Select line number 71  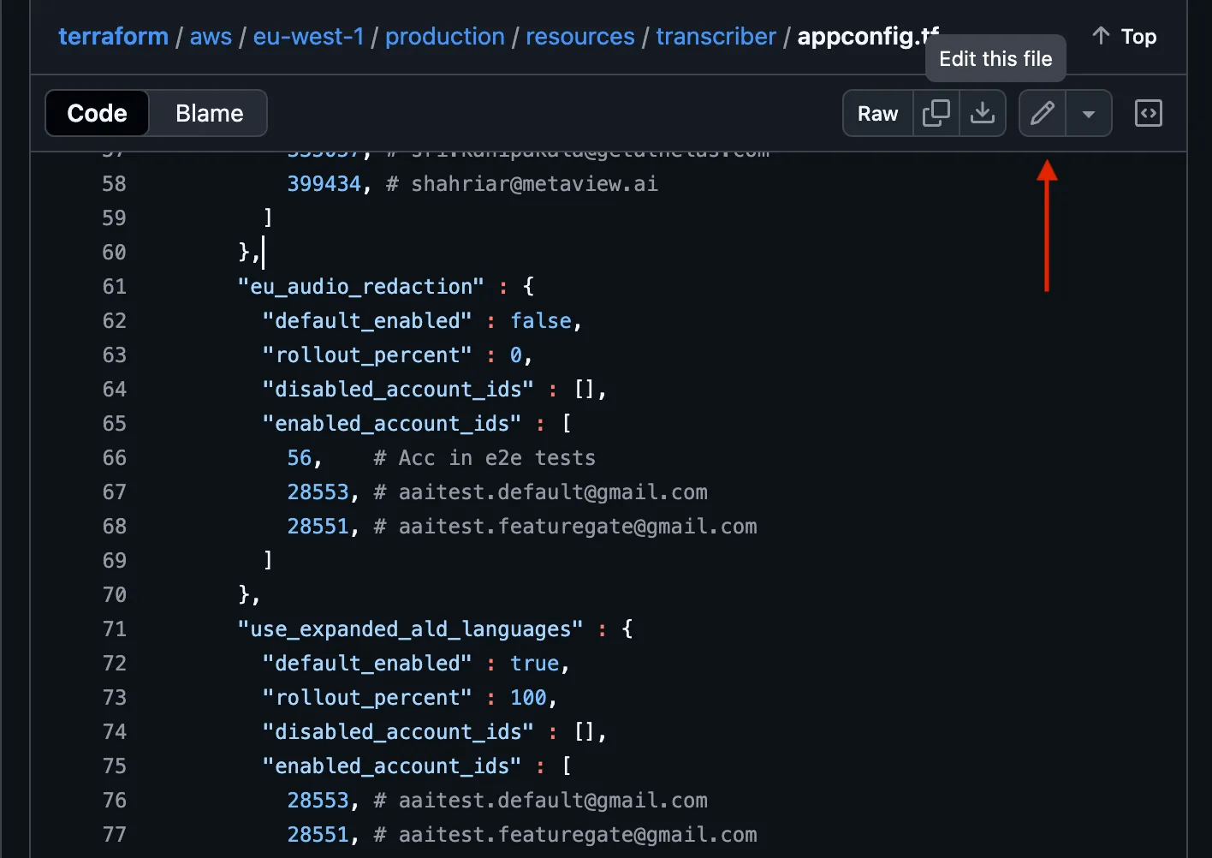pyautogui.click(x=114, y=629)
